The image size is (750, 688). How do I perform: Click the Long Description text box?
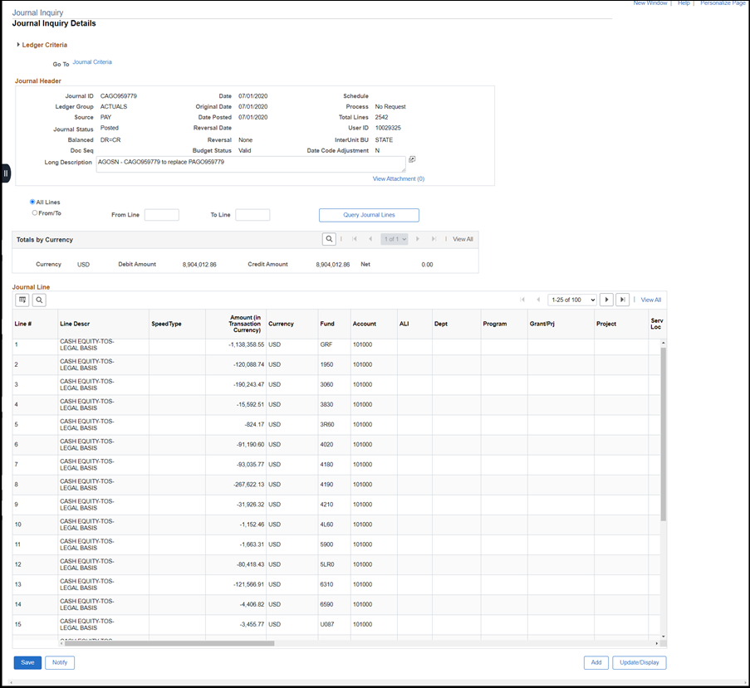tap(251, 164)
